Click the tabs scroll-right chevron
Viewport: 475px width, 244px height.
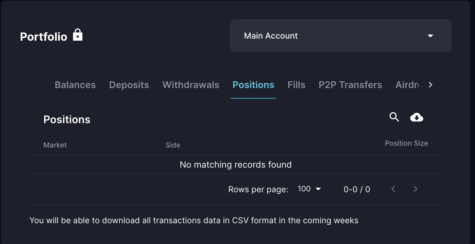pyautogui.click(x=430, y=85)
